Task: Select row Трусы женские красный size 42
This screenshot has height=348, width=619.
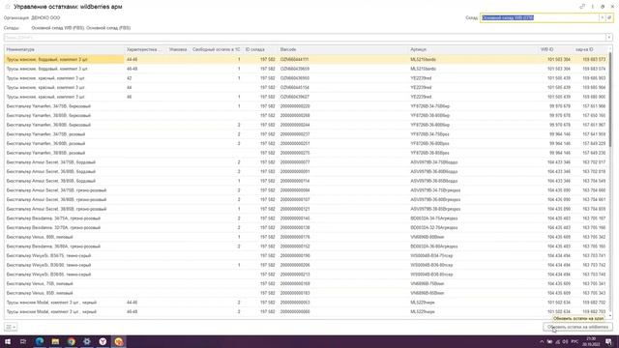Action: (x=306, y=78)
